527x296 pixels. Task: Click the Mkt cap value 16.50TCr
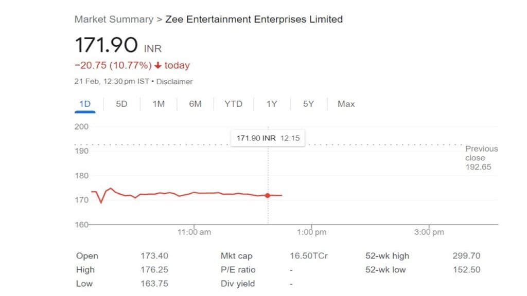(309, 256)
